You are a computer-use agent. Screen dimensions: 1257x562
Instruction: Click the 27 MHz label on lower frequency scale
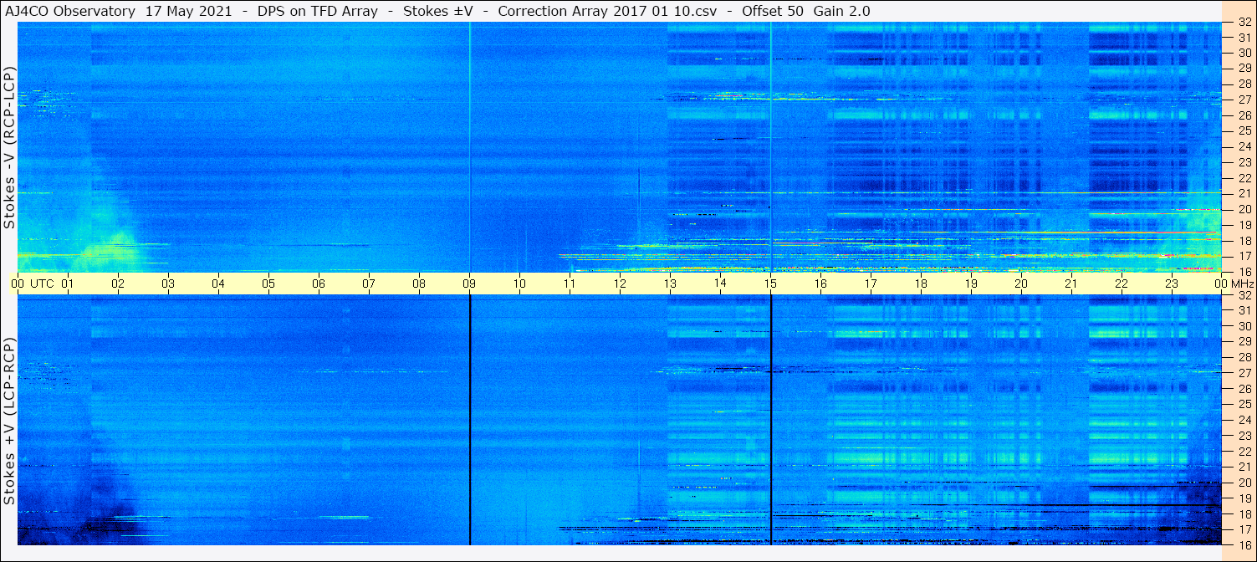1244,373
